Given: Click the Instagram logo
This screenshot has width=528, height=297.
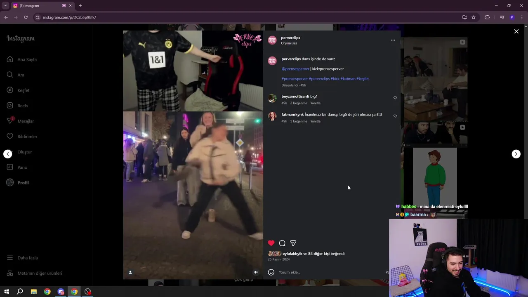Looking at the screenshot, I should coord(21,39).
